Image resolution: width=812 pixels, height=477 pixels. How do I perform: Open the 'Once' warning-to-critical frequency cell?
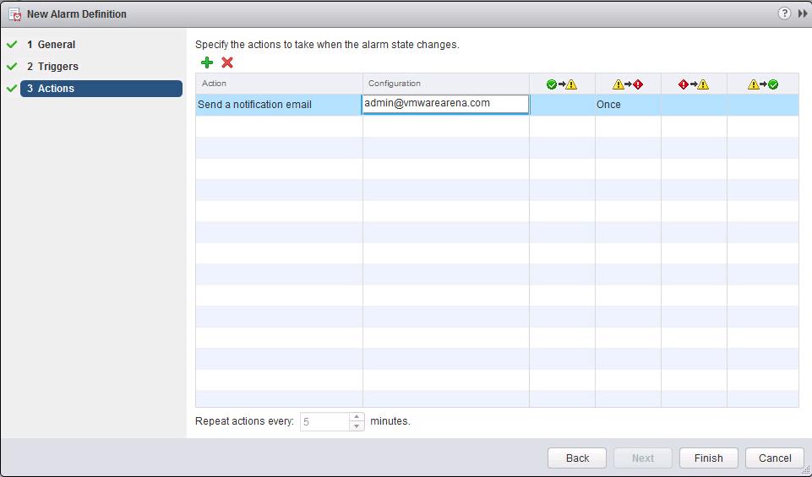click(x=628, y=105)
